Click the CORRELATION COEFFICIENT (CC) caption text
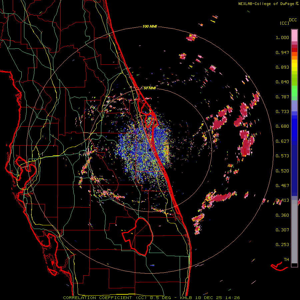The height and width of the screenshot is (300, 300). [105, 298]
